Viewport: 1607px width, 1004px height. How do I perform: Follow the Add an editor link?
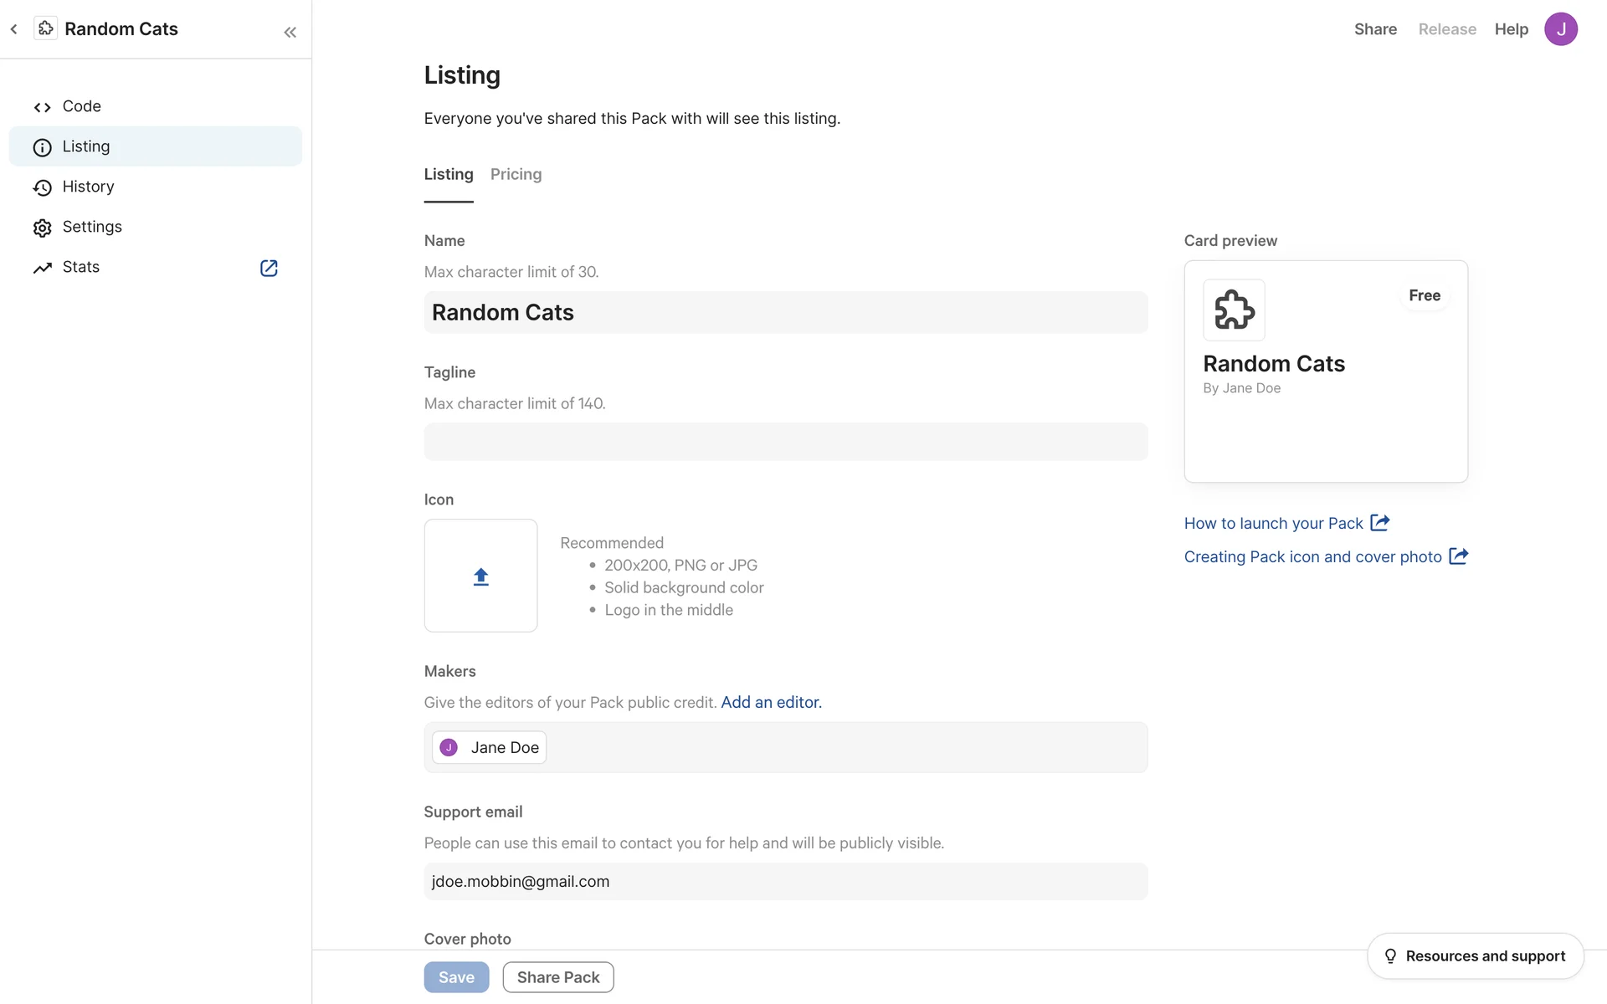pos(771,702)
